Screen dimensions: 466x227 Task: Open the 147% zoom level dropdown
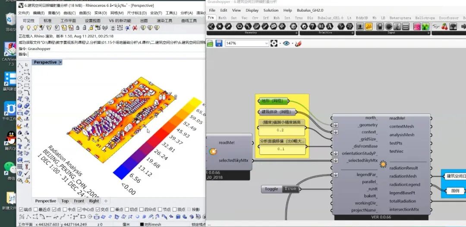267,43
